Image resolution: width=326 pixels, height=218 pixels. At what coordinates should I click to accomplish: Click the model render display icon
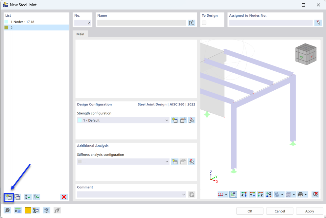click(x=277, y=194)
